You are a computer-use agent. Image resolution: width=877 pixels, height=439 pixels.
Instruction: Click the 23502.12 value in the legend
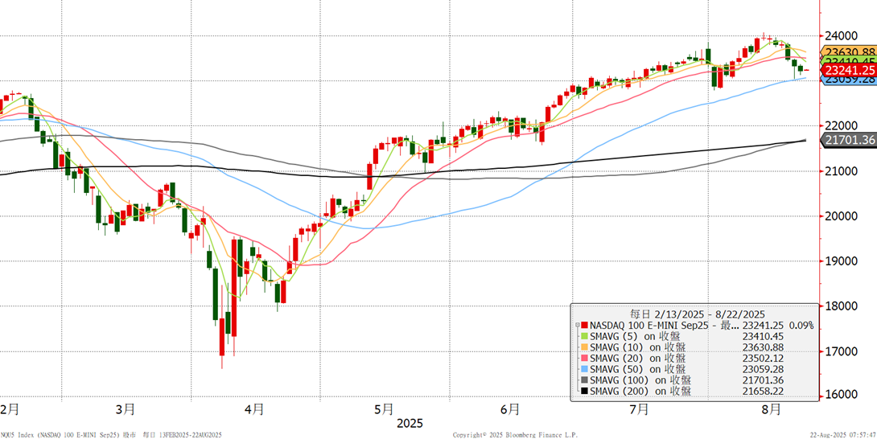[761, 358]
